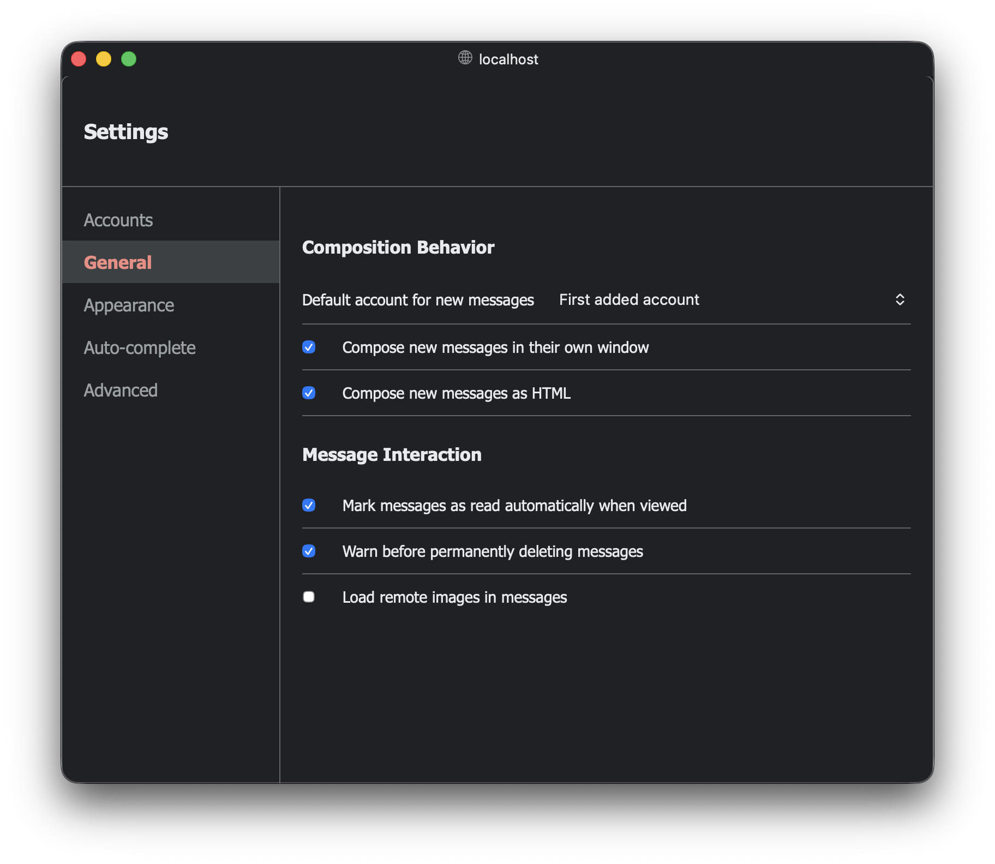995x864 pixels.
Task: Open the Advanced settings section
Action: [121, 390]
